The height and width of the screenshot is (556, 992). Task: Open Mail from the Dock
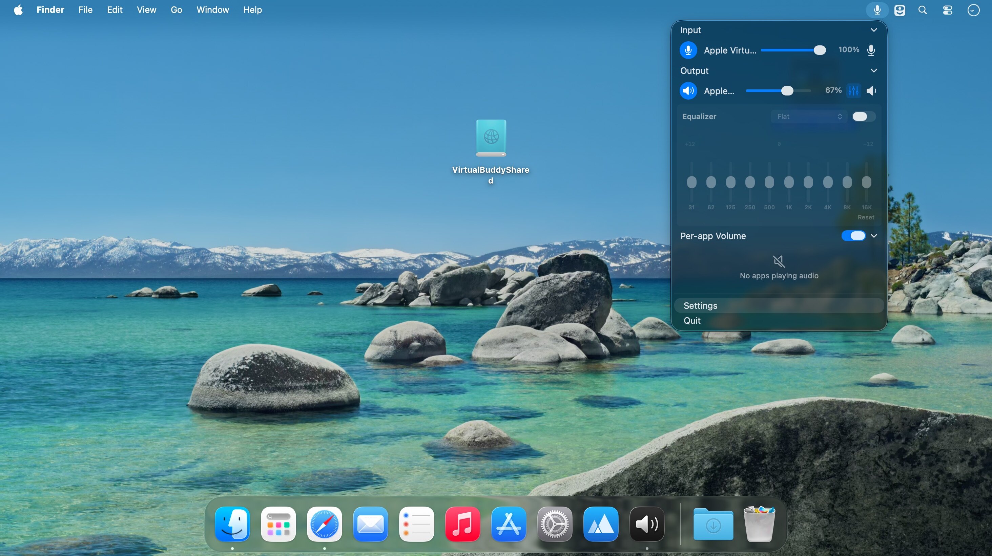coord(370,524)
